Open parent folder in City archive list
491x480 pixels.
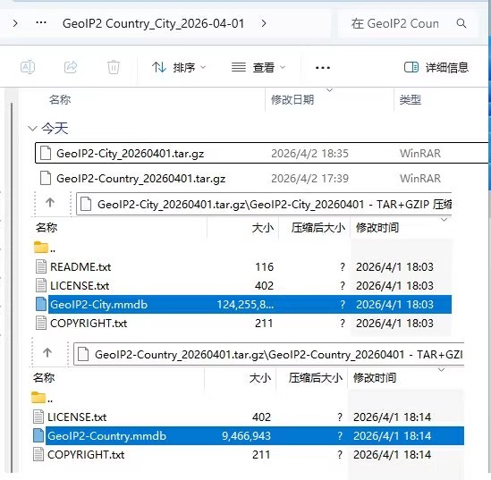(44, 248)
